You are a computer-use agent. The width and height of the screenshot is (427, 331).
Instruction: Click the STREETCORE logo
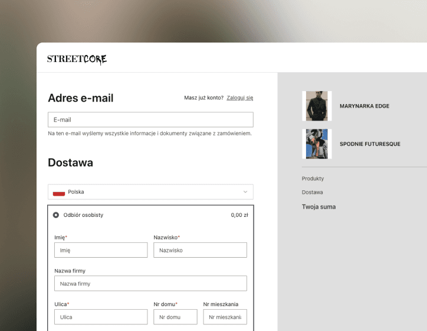(x=77, y=59)
